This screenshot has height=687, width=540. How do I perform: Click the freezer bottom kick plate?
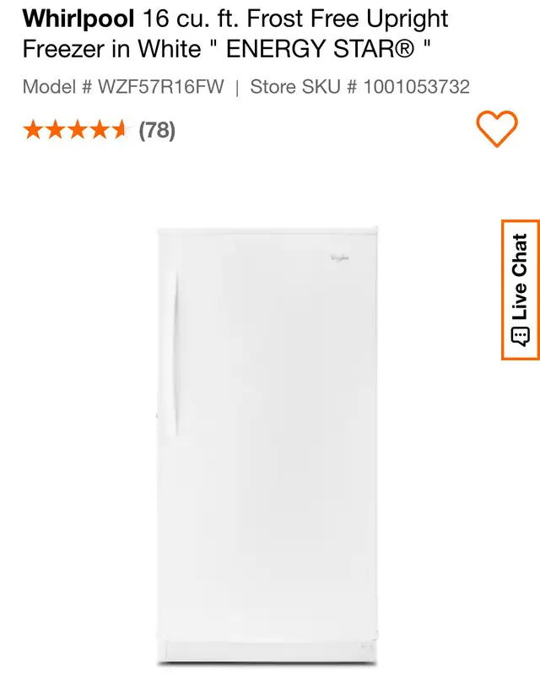(267, 651)
